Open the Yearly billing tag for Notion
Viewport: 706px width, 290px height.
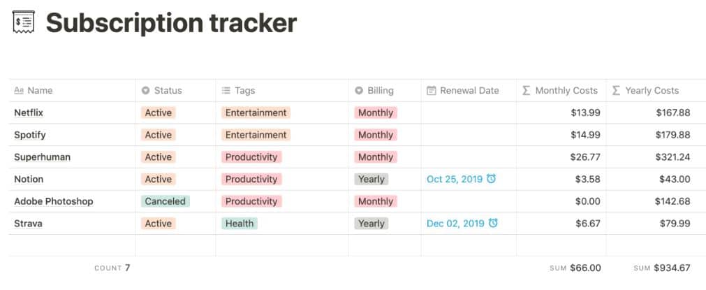click(x=371, y=179)
